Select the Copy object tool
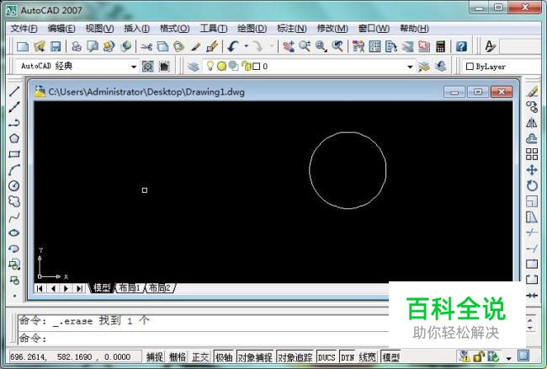Image resolution: width=547 pixels, height=369 pixels. [532, 107]
